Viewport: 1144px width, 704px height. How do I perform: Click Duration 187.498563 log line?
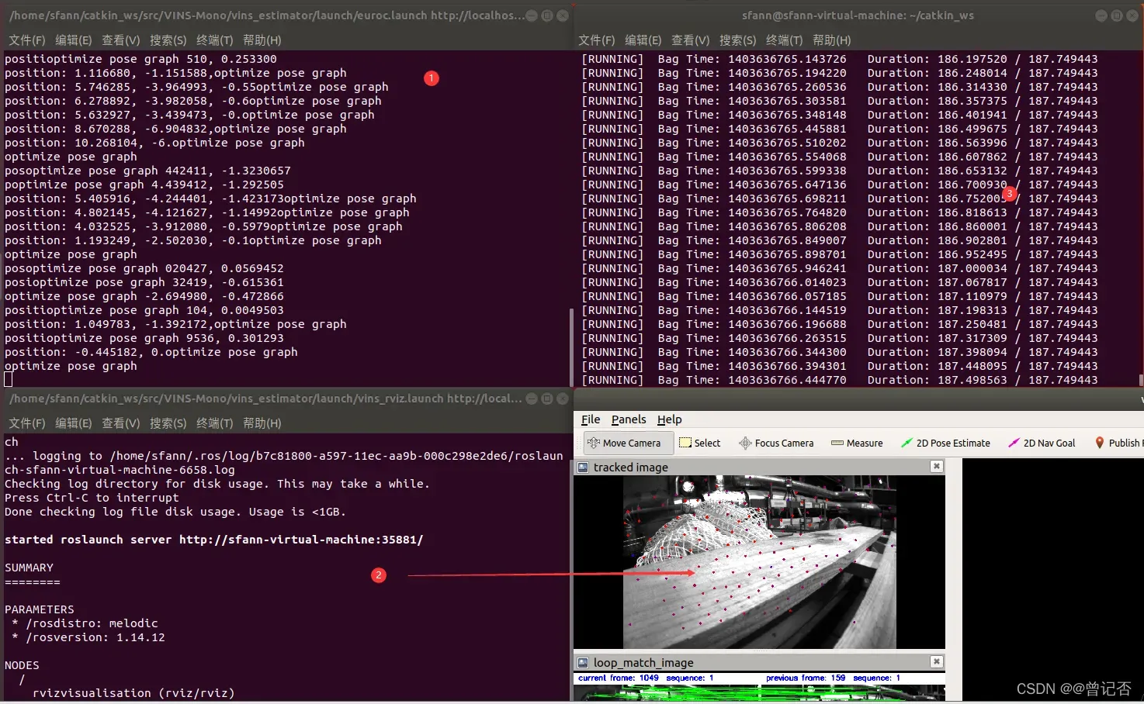click(840, 380)
